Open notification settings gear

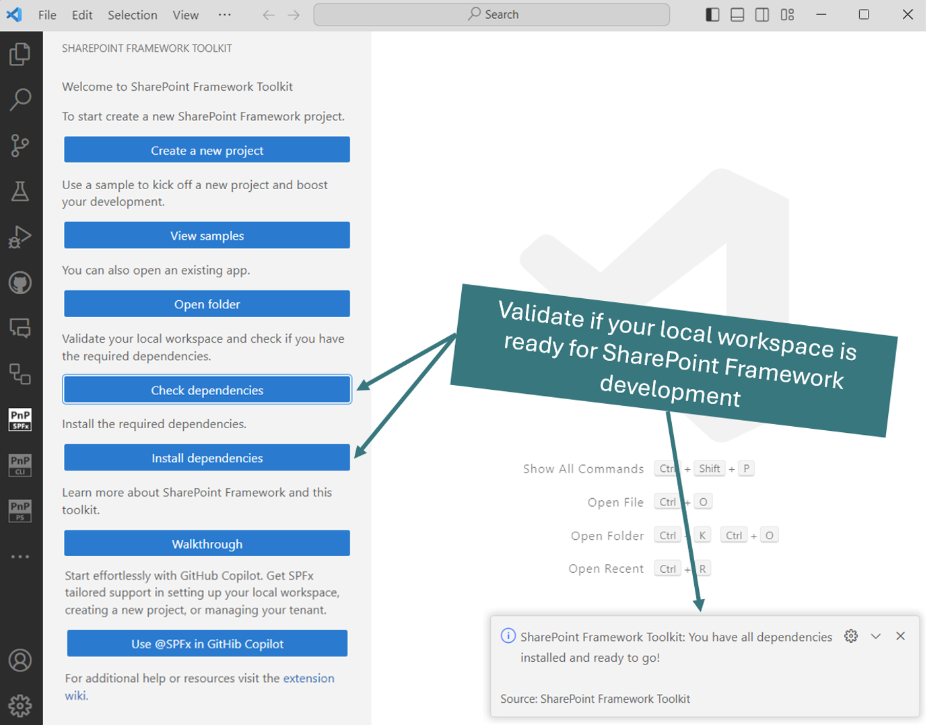pos(851,636)
